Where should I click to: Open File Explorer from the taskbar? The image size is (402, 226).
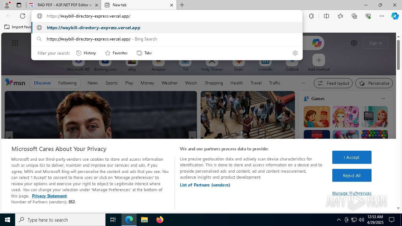(x=144, y=220)
